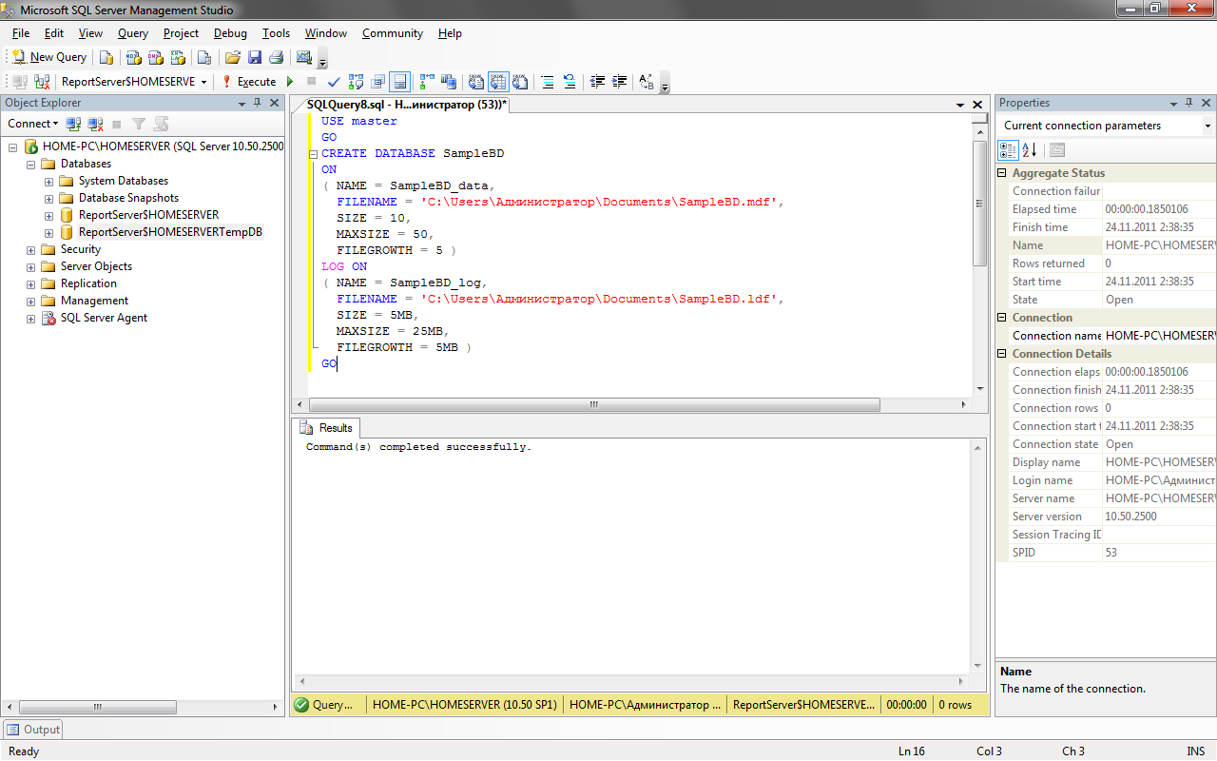Toggle Include Client Statistics
This screenshot has height=761, width=1217.
pos(449,82)
